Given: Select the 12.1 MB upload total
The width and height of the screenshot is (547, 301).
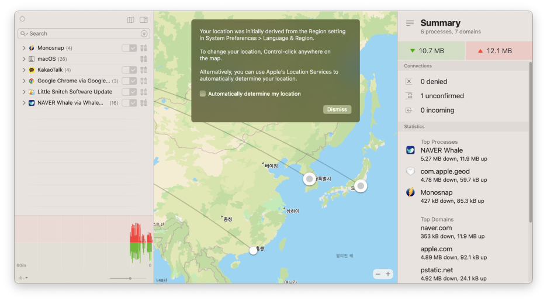Looking at the screenshot, I should (499, 51).
